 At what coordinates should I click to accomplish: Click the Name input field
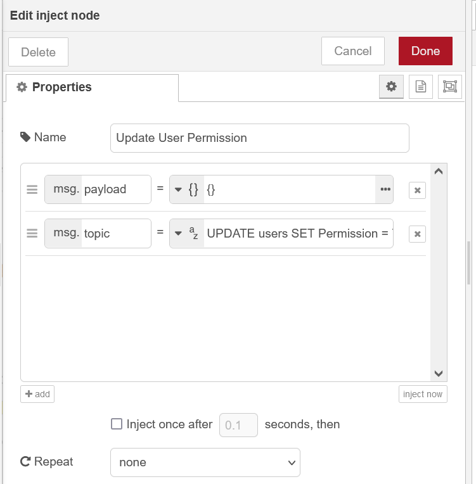pos(259,138)
